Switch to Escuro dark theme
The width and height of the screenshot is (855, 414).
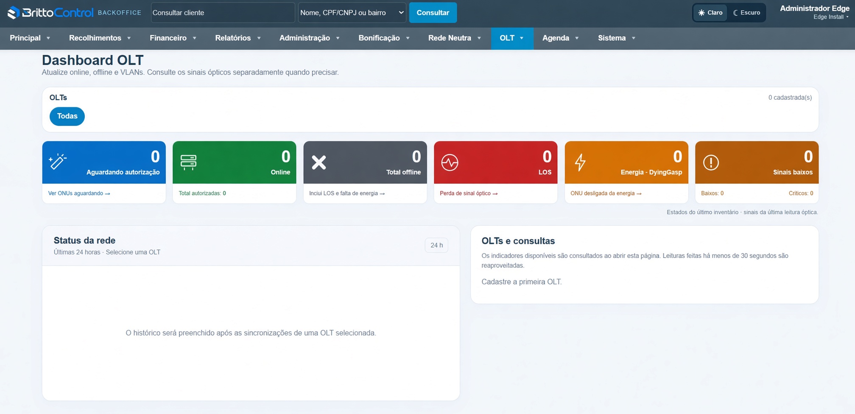(x=746, y=13)
